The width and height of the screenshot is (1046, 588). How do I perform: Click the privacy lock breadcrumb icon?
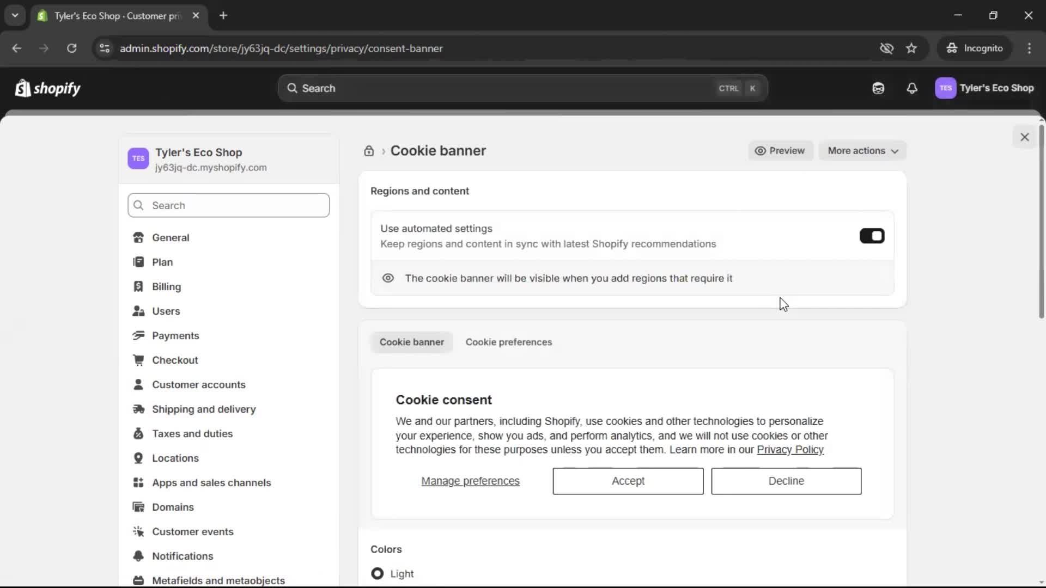[369, 151]
